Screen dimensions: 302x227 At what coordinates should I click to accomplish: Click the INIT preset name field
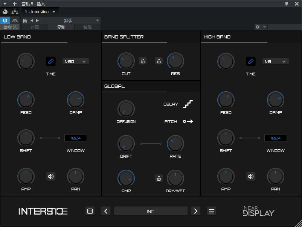coord(151,211)
